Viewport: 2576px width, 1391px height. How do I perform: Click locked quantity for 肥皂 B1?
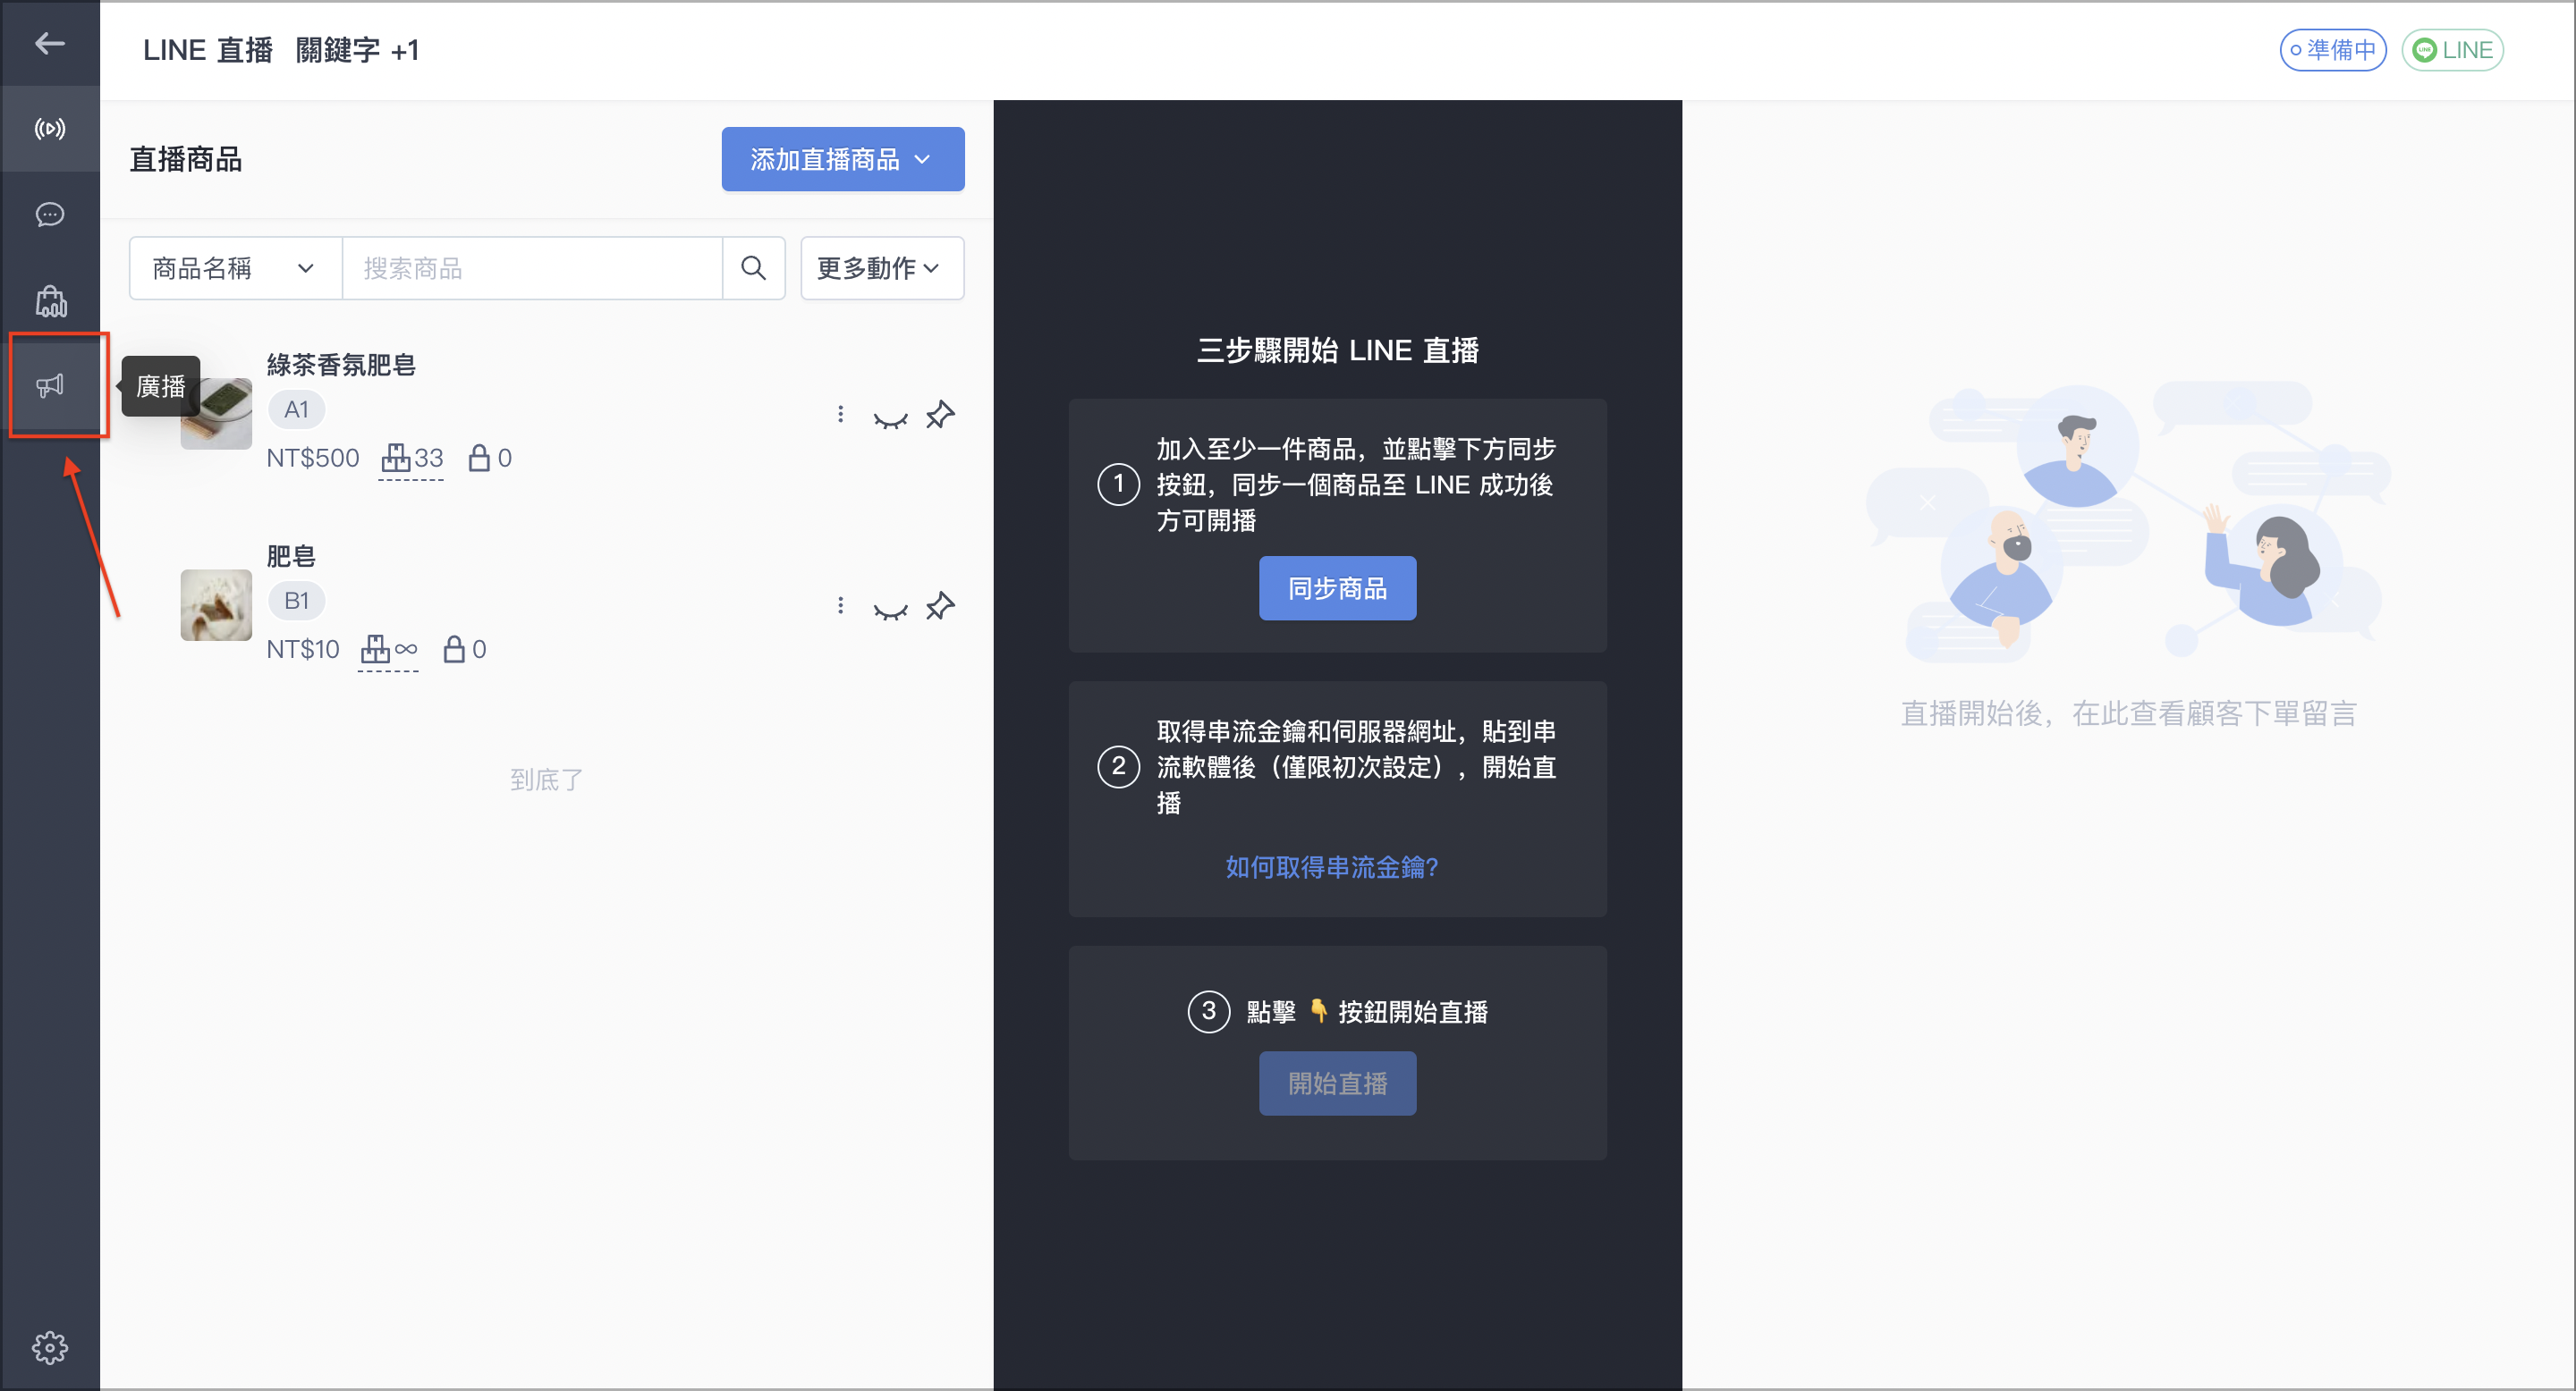(x=465, y=650)
